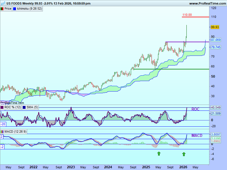The image size is (227, 170).
Task: Click the yellow 99.93 current price tag
Action: coord(215,27)
